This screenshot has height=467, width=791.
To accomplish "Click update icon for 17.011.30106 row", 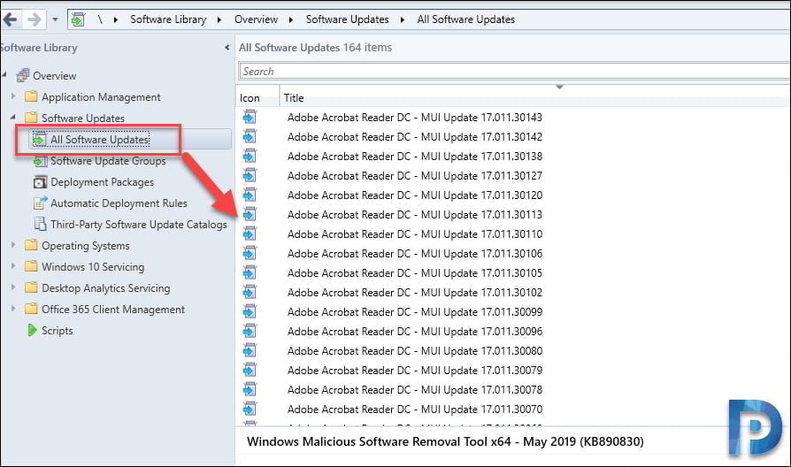I will point(250,253).
